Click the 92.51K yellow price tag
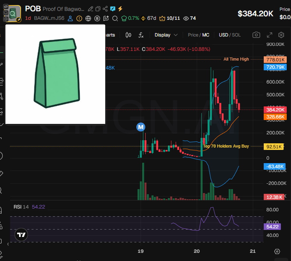 (x=274, y=147)
